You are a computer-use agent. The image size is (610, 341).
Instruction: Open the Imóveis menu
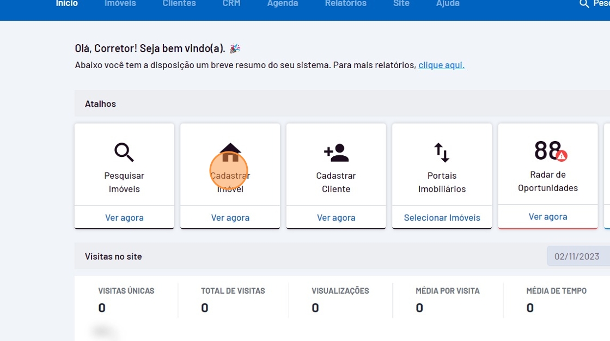120,4
